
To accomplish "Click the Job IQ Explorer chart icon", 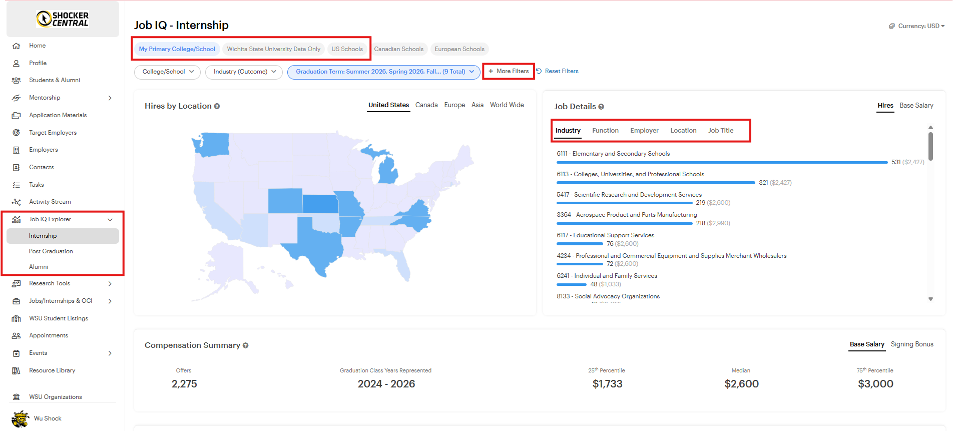I will pos(16,219).
